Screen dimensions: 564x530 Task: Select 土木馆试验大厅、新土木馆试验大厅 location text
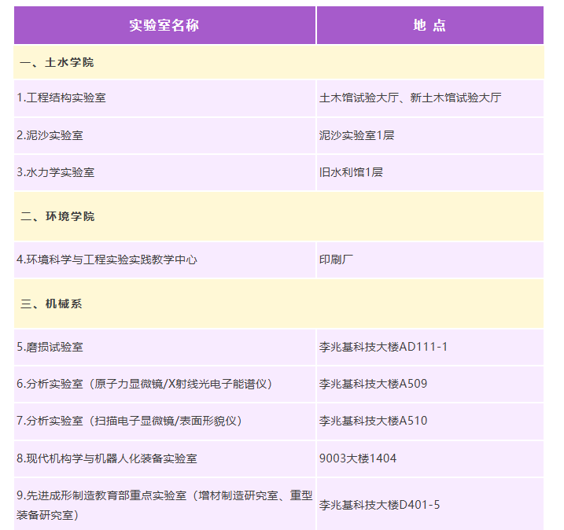pos(410,98)
